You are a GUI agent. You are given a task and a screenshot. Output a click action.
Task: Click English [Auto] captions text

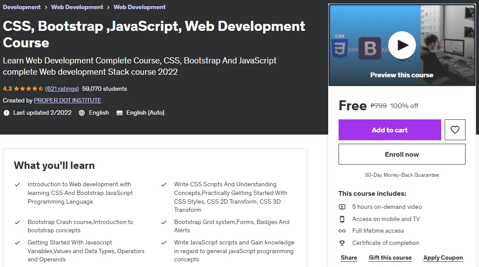tap(145, 113)
